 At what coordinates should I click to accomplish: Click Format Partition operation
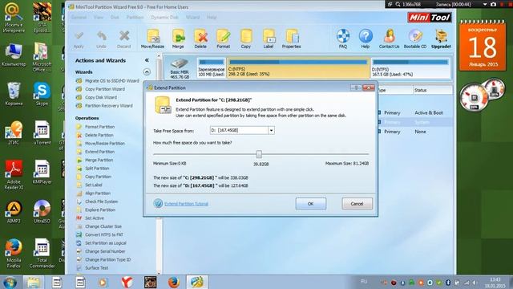[x=99, y=127]
